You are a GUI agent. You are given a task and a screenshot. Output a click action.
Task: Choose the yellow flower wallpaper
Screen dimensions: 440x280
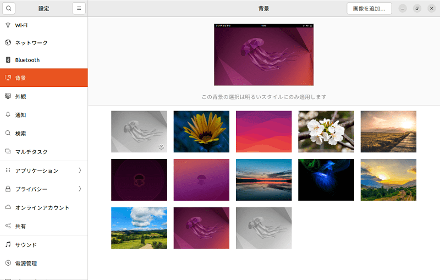tap(201, 131)
